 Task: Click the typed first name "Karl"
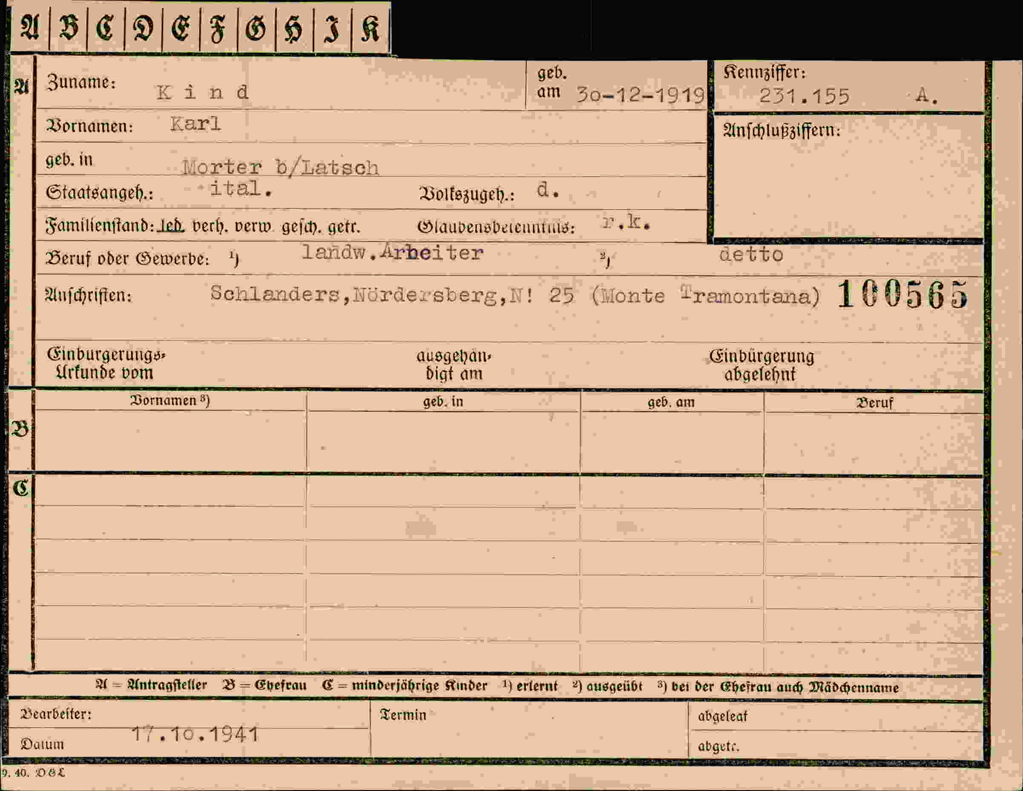(195, 124)
